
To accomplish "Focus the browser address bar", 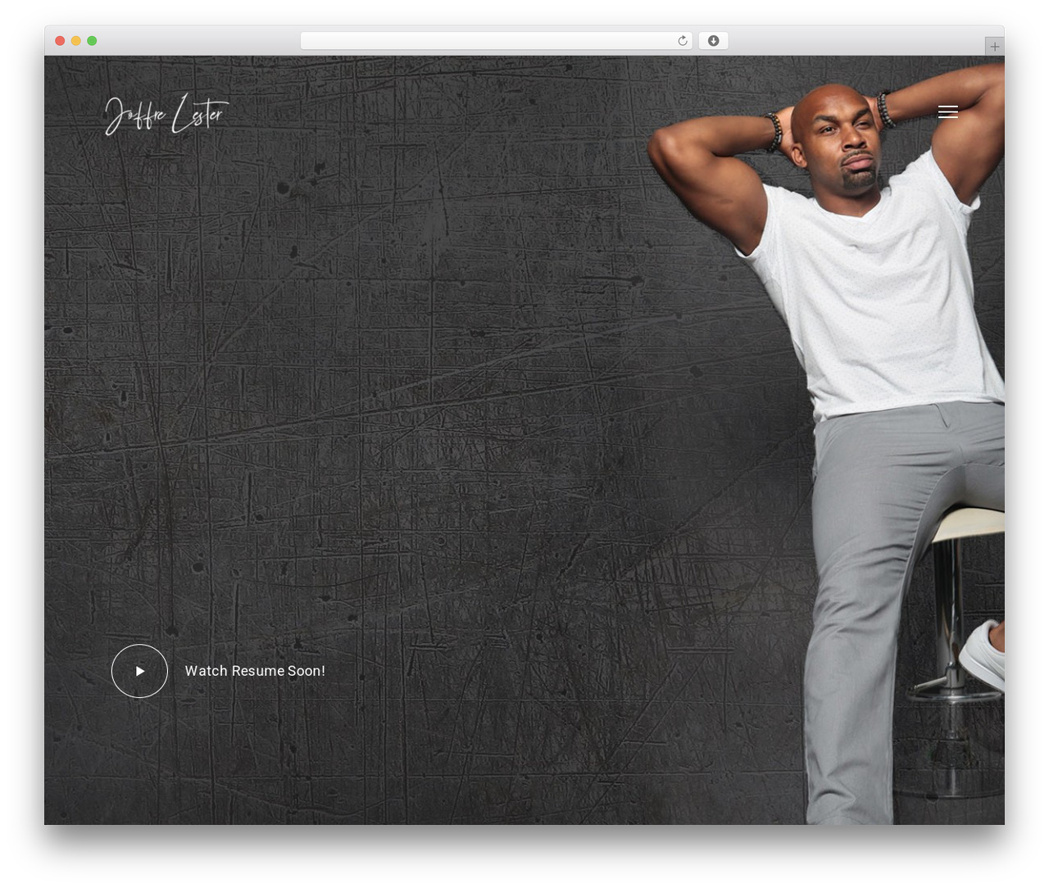I will (x=496, y=41).
